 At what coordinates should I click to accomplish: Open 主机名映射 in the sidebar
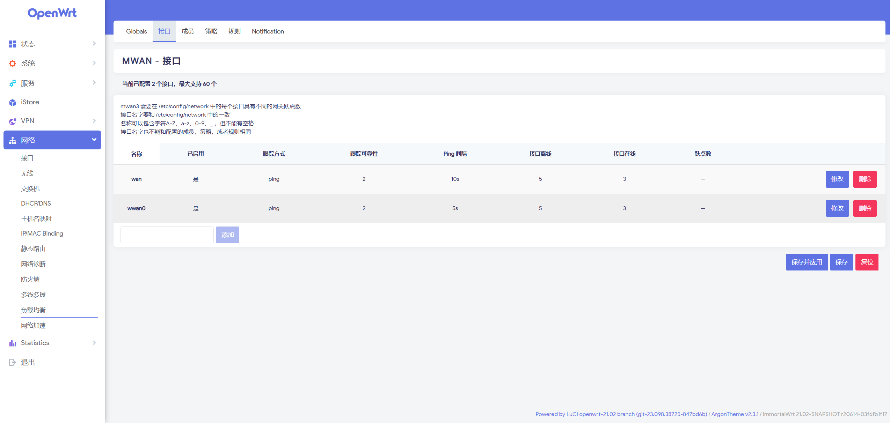pos(36,219)
